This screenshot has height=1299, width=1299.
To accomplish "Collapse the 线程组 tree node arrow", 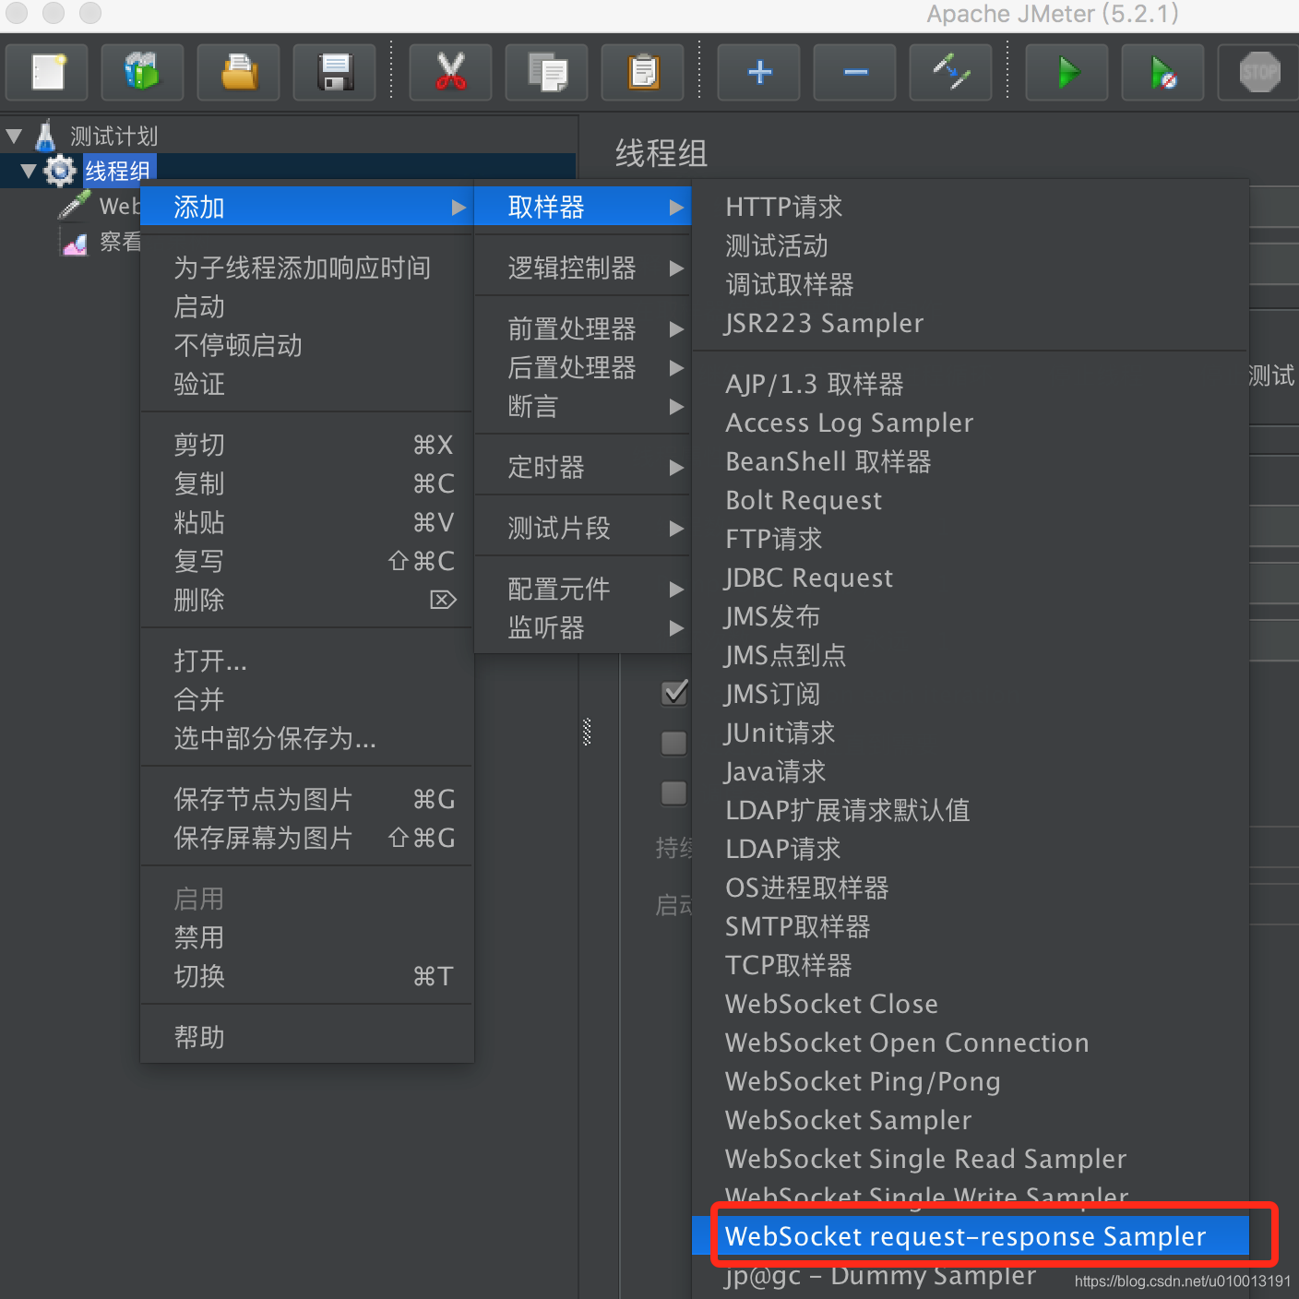I will (x=29, y=171).
